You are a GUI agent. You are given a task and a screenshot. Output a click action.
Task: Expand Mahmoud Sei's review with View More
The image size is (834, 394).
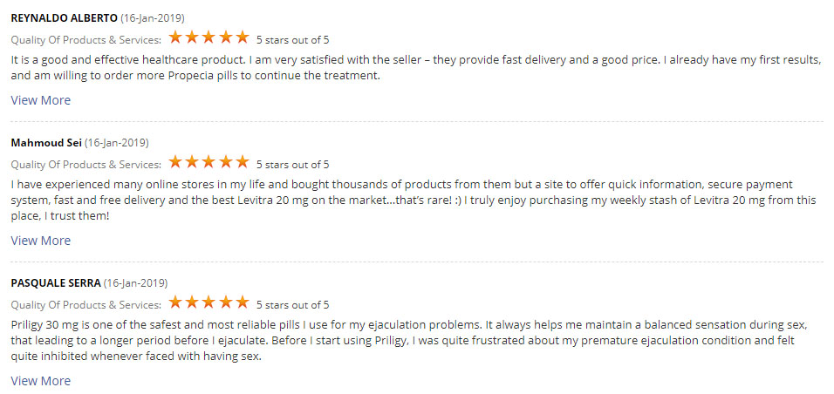[x=41, y=241]
